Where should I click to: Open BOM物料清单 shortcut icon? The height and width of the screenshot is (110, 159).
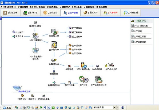pyautogui.click(x=44, y=96)
